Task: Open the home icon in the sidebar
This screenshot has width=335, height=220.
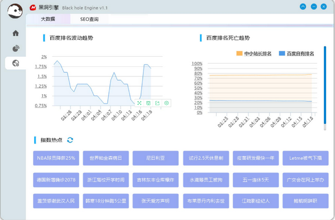Action: (16, 33)
